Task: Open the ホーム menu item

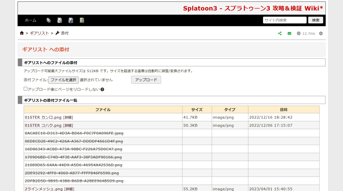Action: coord(30,20)
